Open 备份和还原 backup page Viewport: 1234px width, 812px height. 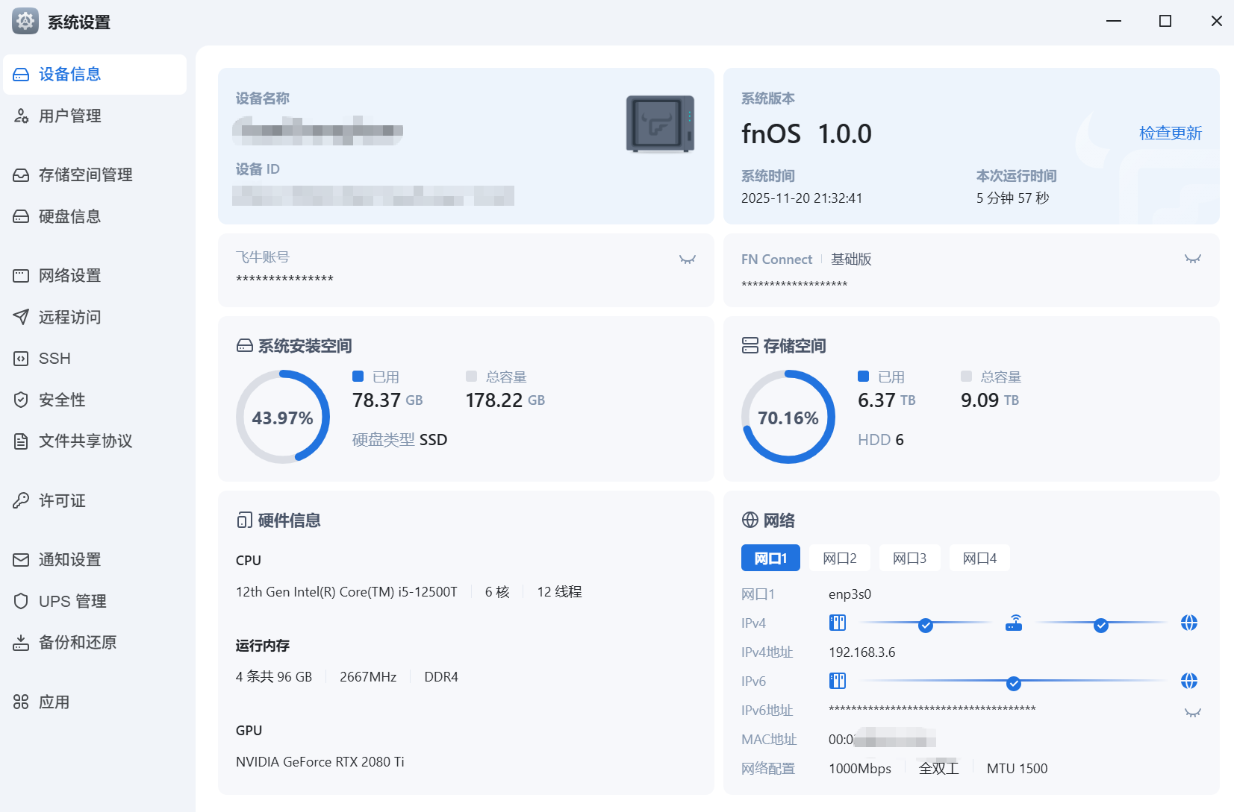[x=78, y=643]
